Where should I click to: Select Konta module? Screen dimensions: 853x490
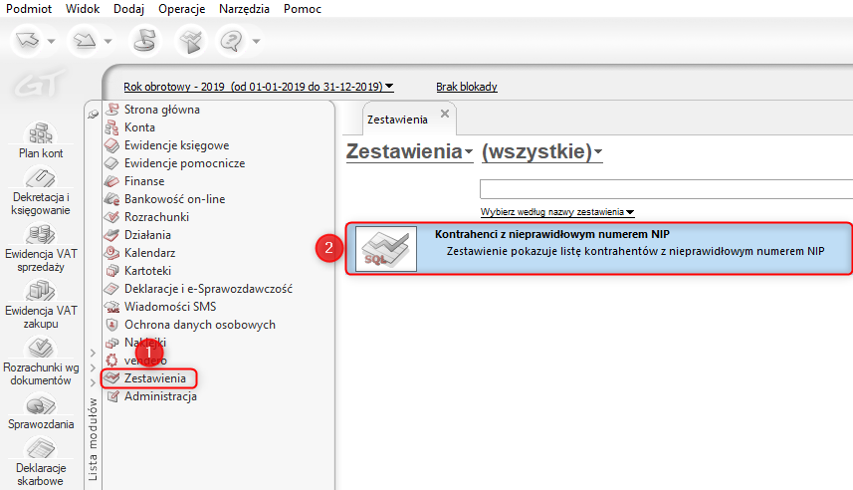coord(139,127)
